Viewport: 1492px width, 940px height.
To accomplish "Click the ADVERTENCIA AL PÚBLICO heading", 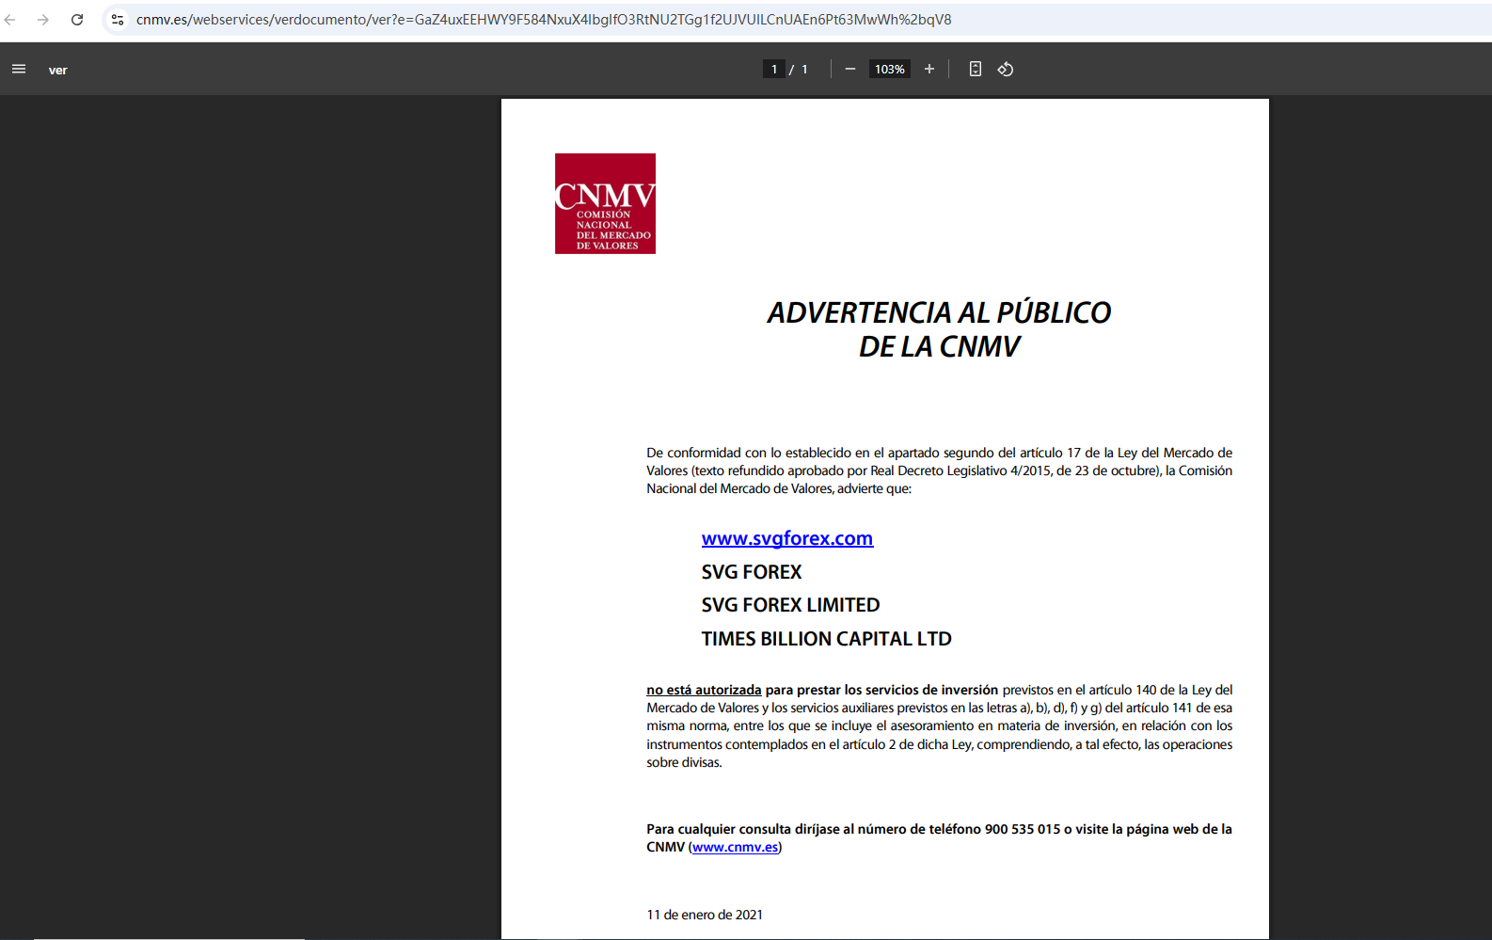I will [x=939, y=312].
